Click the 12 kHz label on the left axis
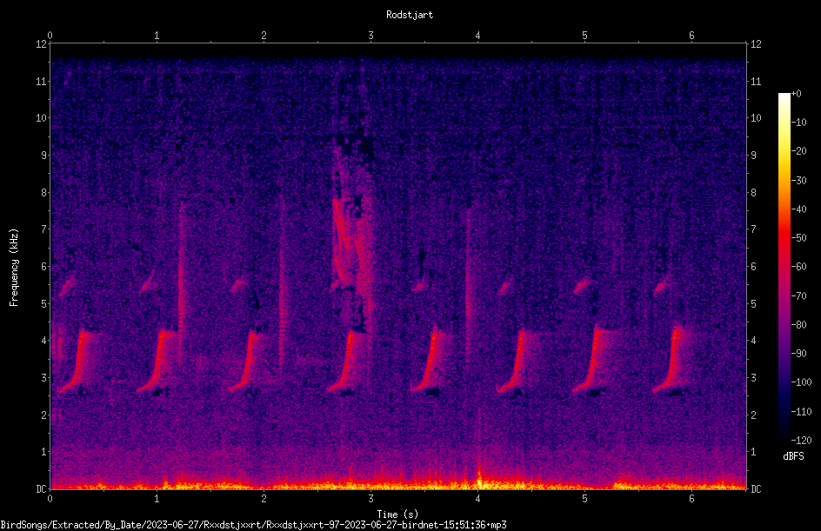821x531 pixels. pyautogui.click(x=42, y=44)
